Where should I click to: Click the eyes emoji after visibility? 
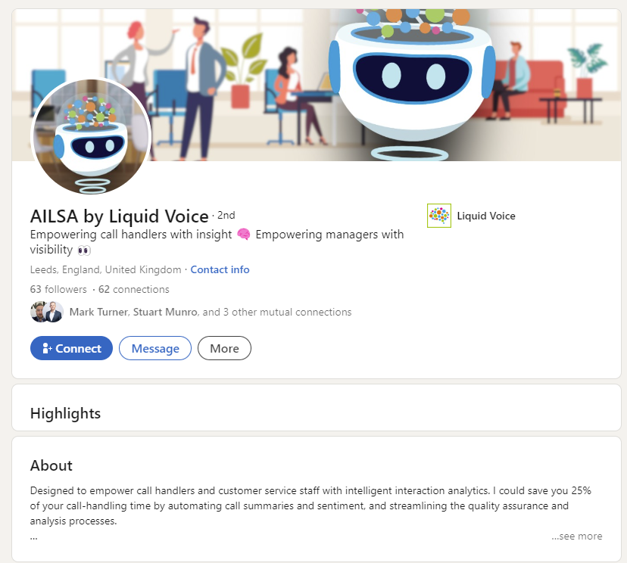(x=84, y=250)
